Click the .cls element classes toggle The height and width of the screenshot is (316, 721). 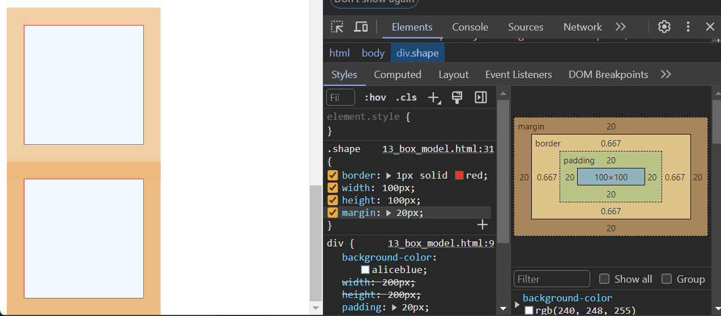coord(406,97)
